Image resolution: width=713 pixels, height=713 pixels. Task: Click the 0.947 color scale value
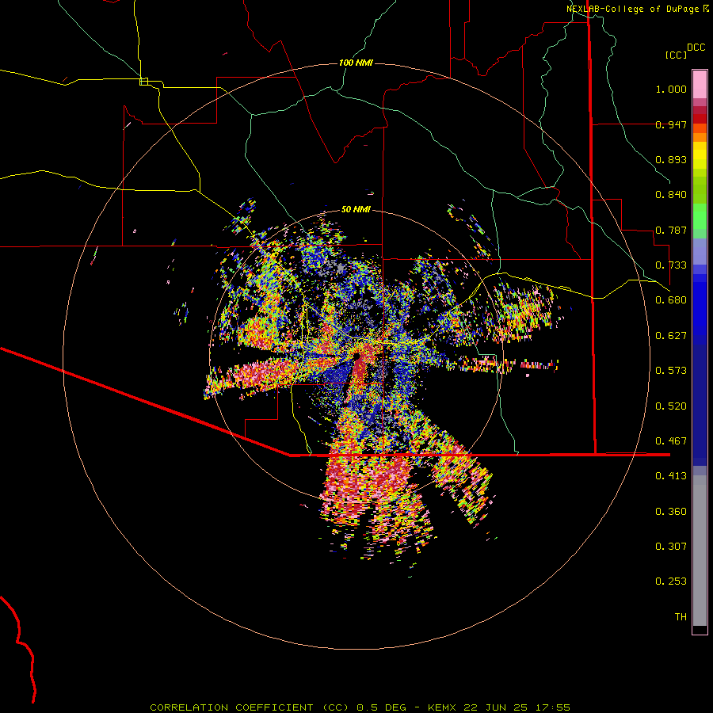[x=671, y=124]
